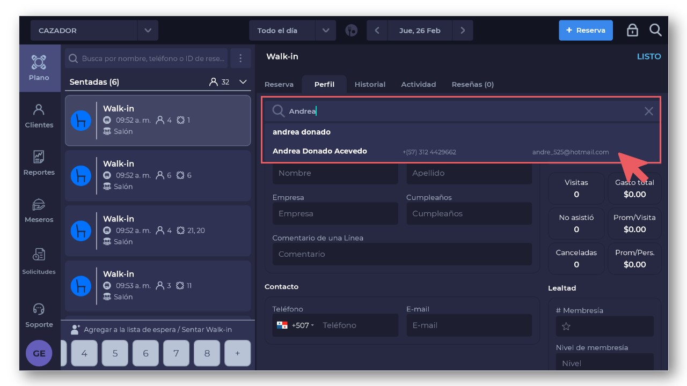Open the Solicitudes section
This screenshot has height=386, width=687.
pyautogui.click(x=39, y=261)
